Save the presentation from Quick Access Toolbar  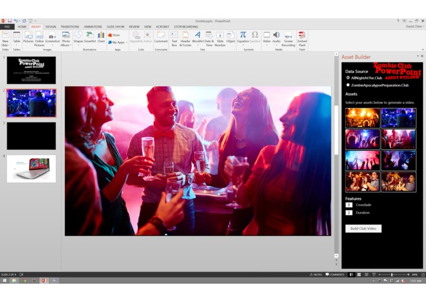10,21
